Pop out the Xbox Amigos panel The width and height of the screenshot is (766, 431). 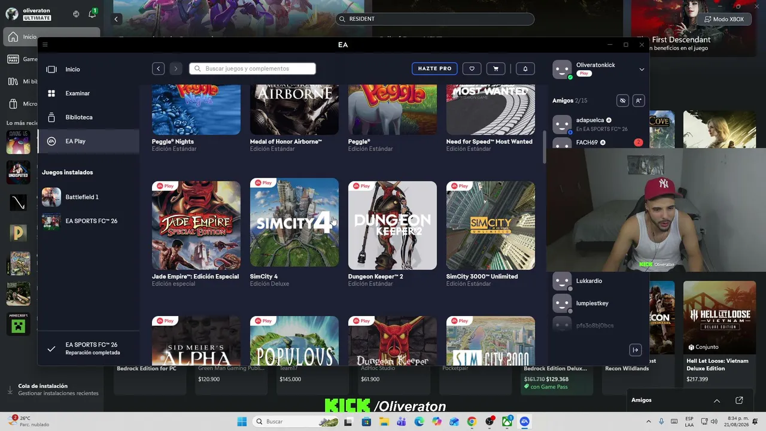[739, 400]
